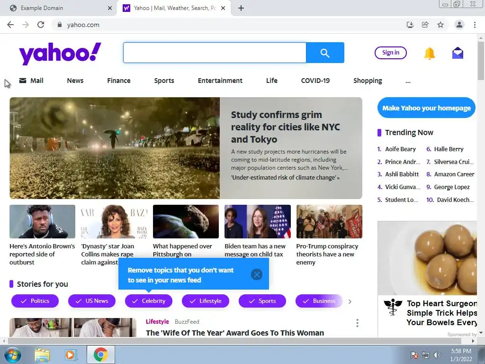The image size is (485, 364).
Task: Open the Pittsburgh asteroid story thumbnail
Action: 186,222
